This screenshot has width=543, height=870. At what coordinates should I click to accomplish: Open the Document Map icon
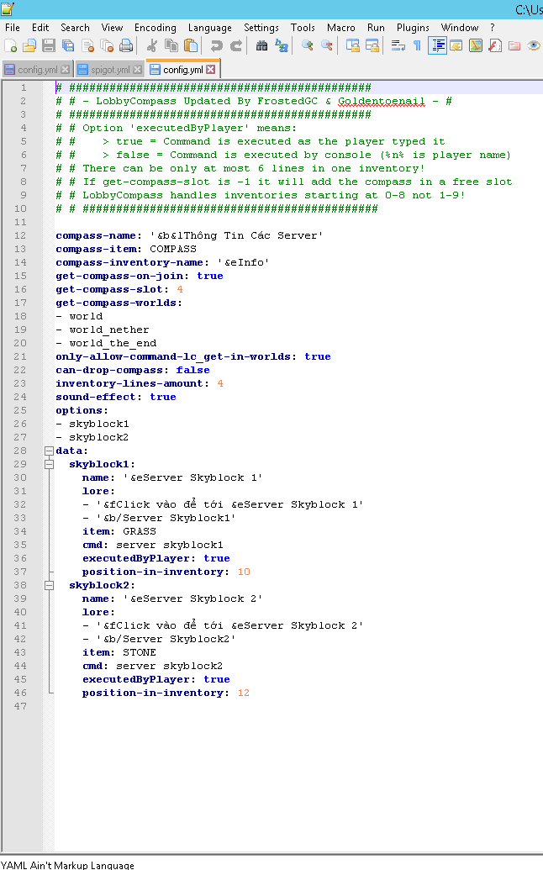pos(475,46)
